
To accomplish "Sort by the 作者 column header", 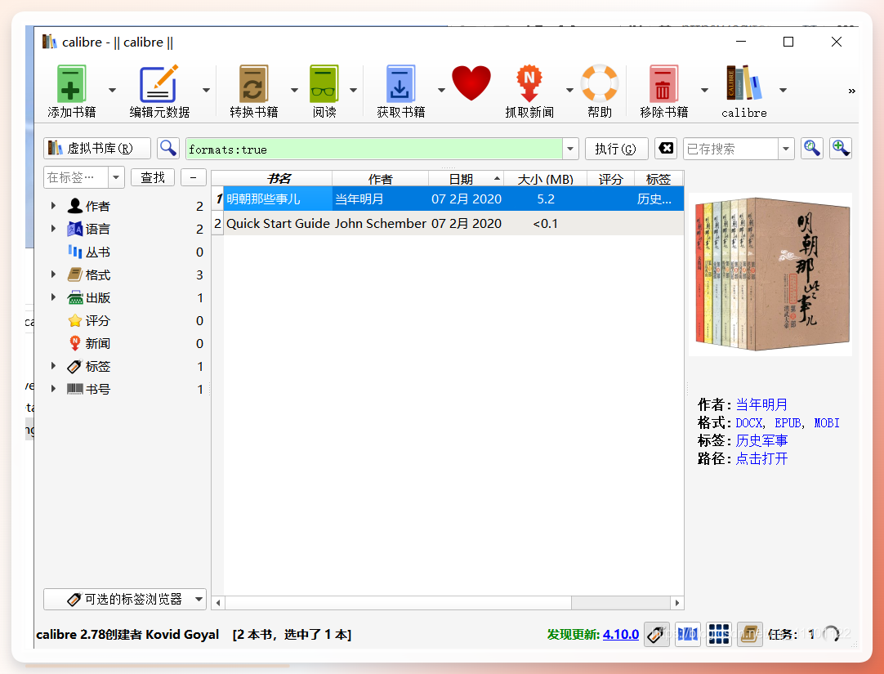I will coord(380,179).
